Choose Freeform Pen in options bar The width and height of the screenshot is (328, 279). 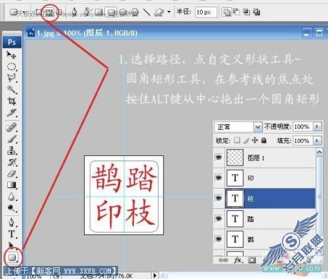[87, 12]
